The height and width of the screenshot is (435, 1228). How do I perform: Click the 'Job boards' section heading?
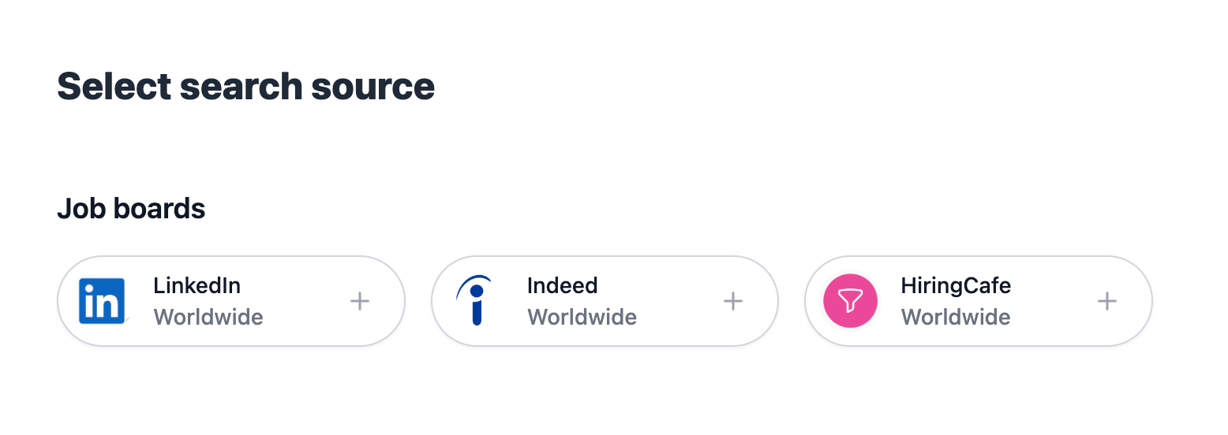click(x=131, y=209)
